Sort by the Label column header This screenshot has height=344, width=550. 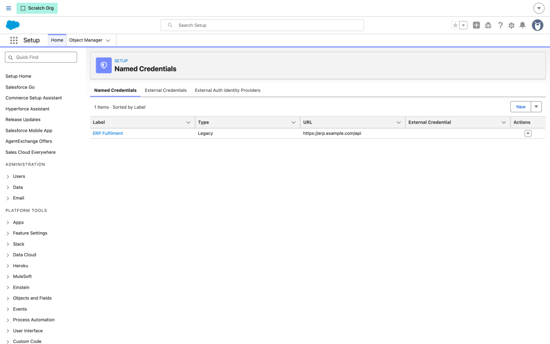coord(99,123)
